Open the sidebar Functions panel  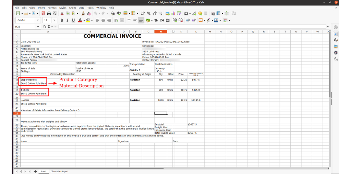(x=336, y=59)
